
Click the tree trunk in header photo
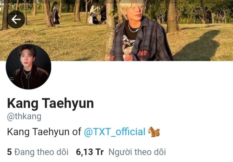click(110, 30)
